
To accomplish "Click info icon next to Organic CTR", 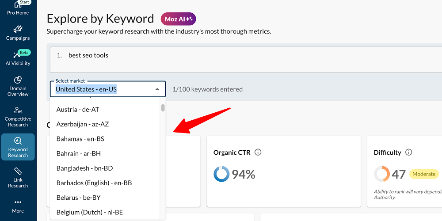I will click(258, 152).
